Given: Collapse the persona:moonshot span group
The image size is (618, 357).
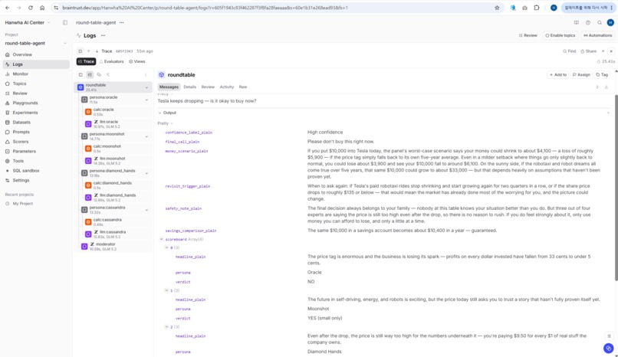Looking at the screenshot, I should (146, 136).
